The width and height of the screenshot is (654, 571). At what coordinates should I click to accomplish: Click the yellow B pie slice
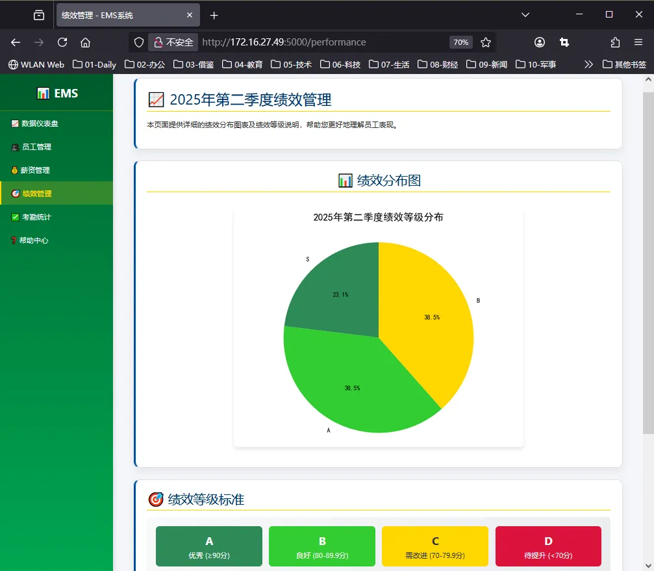(x=432, y=317)
